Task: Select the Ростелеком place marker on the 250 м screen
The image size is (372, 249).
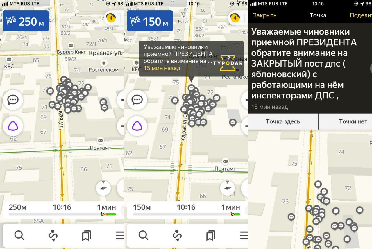Action: tap(104, 63)
